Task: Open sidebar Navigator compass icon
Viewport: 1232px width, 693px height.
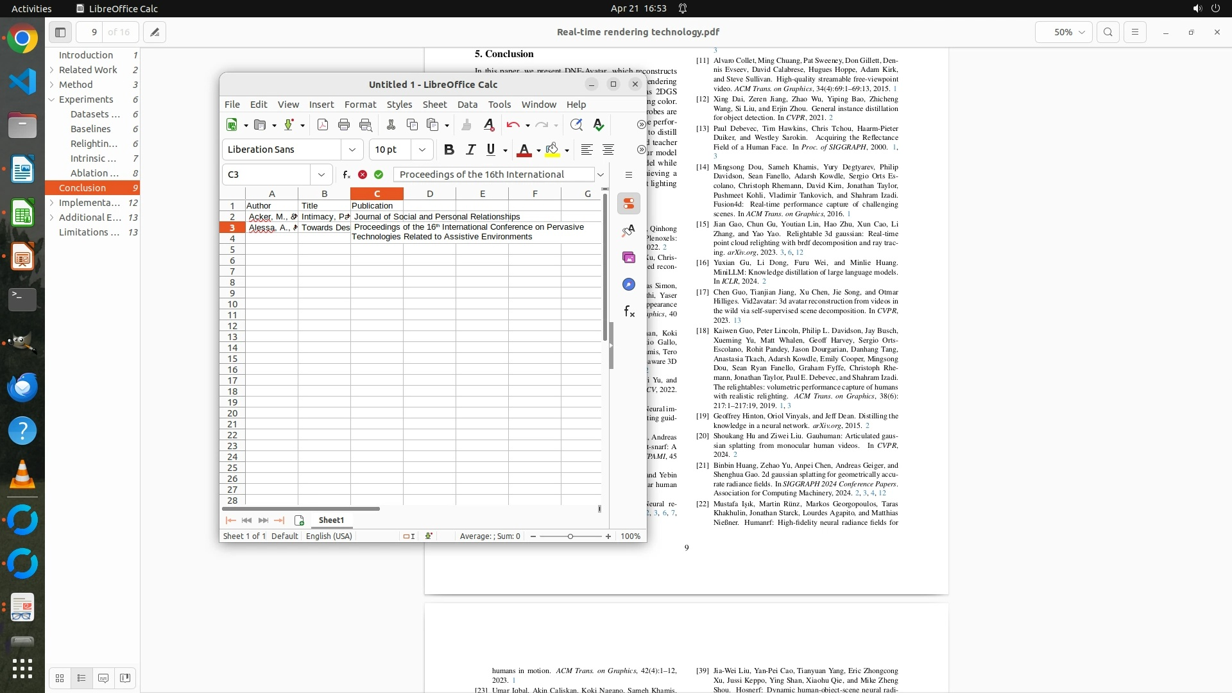Action: click(x=629, y=284)
